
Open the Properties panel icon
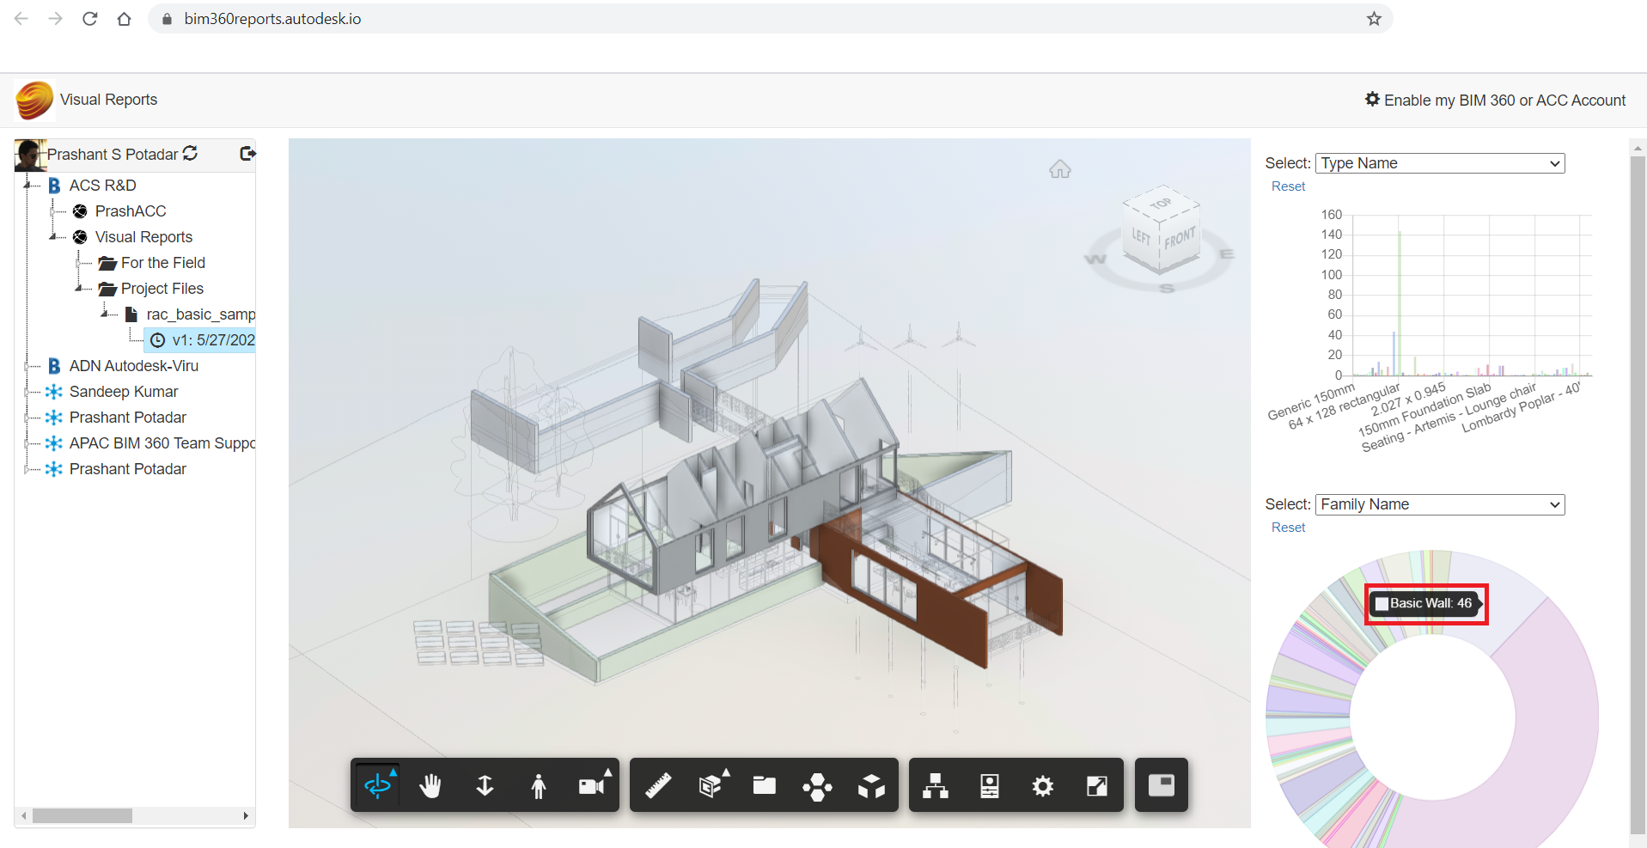click(990, 785)
